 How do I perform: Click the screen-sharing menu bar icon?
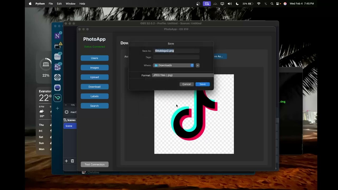point(207,4)
